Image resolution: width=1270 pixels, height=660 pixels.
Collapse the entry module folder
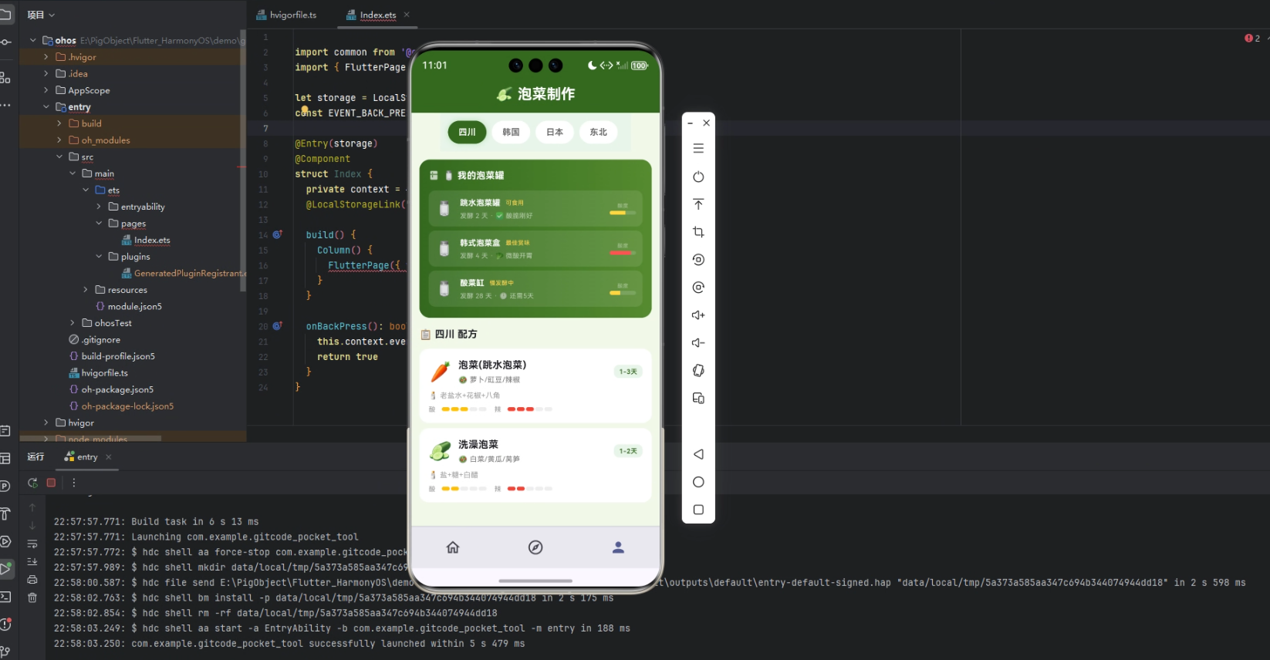tap(46, 107)
